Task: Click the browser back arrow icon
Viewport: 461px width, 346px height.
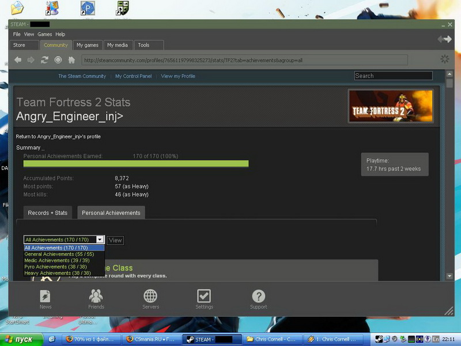Action: (18, 60)
